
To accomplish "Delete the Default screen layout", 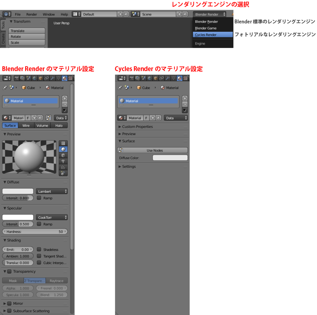I will 126,14.
